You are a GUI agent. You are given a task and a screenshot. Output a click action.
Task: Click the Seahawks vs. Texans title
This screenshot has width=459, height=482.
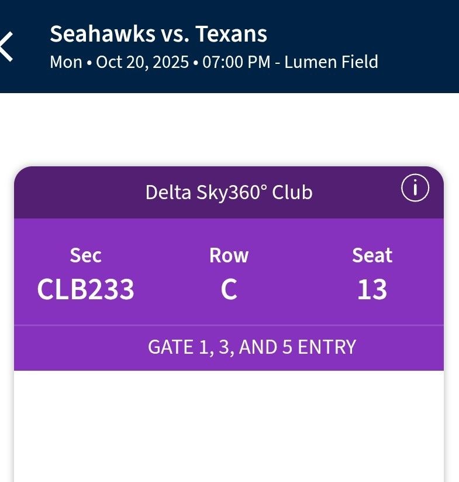(159, 34)
